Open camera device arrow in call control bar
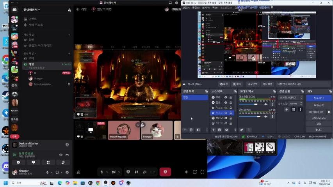The width and height of the screenshot is (333, 187). pyautogui.click(x=119, y=172)
